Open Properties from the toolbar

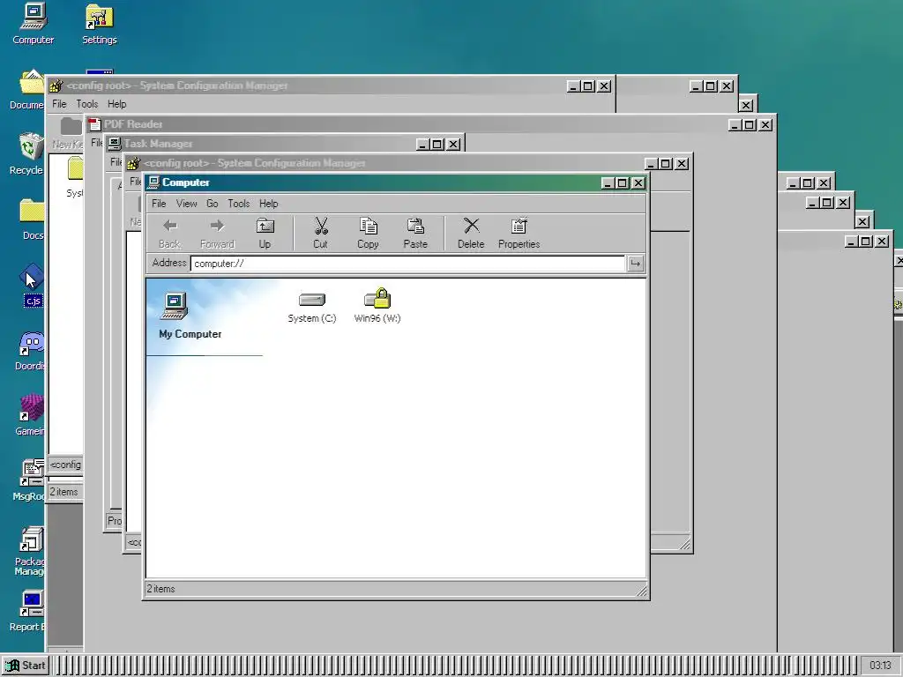coord(519,233)
